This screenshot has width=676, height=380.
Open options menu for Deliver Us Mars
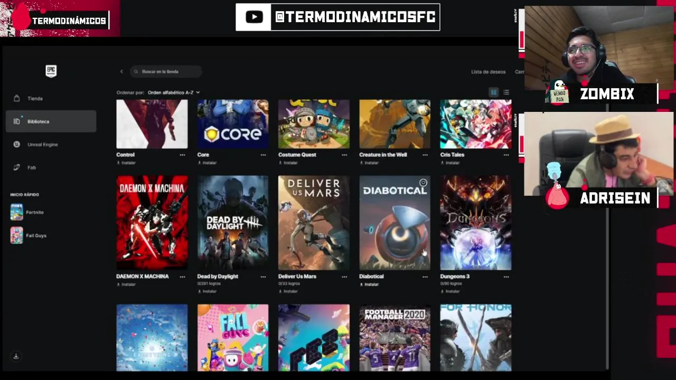(344, 277)
